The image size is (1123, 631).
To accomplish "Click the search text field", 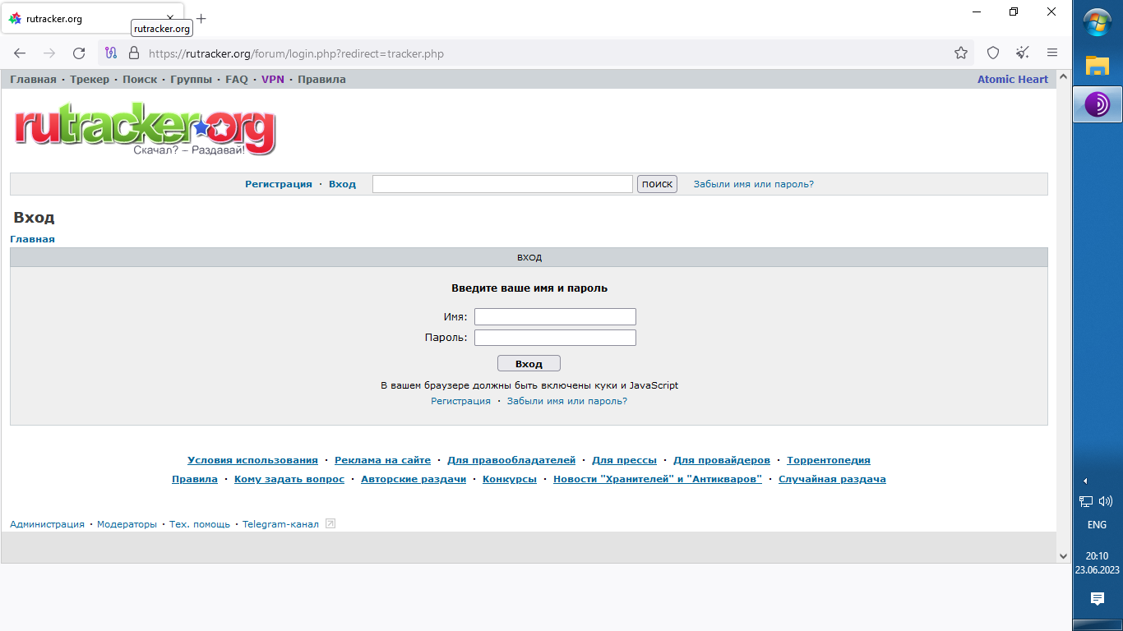I will (502, 184).
